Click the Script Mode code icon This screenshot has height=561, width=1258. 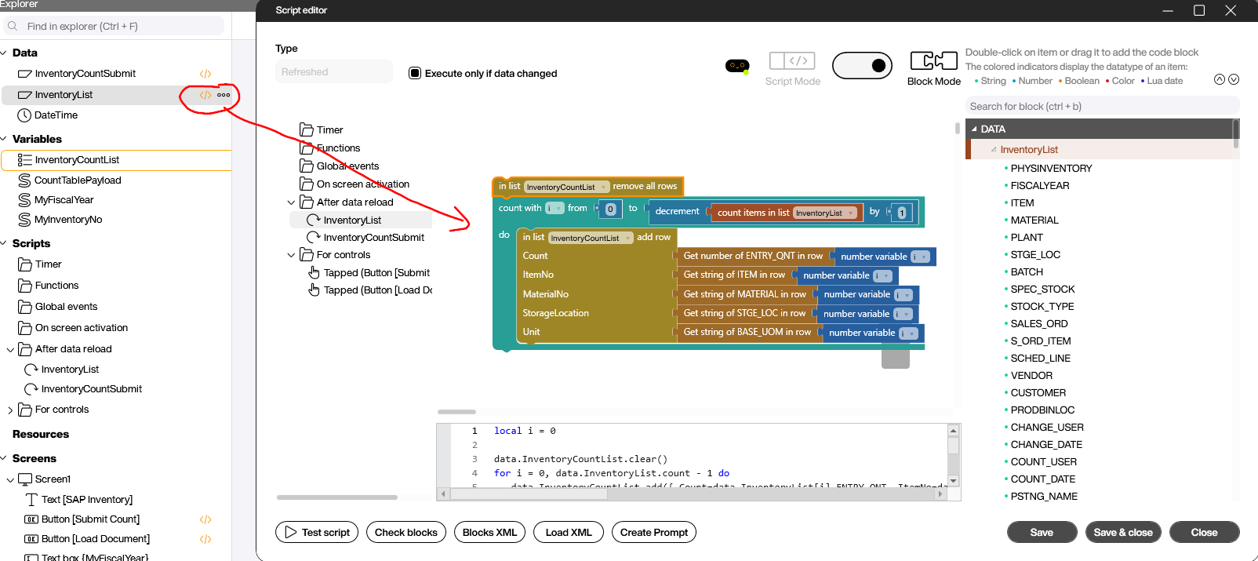click(x=792, y=61)
